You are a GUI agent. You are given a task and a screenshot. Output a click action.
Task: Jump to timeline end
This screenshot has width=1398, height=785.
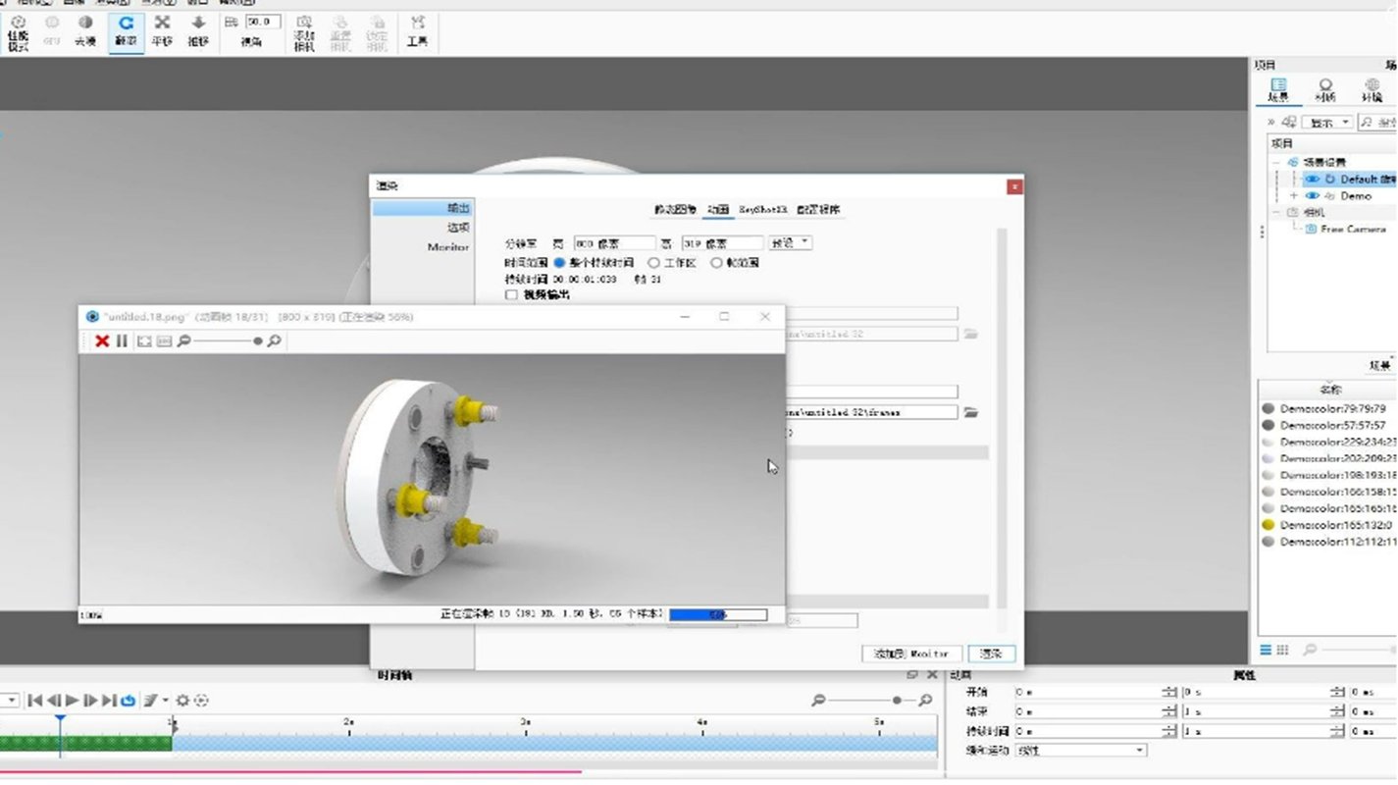[109, 700]
